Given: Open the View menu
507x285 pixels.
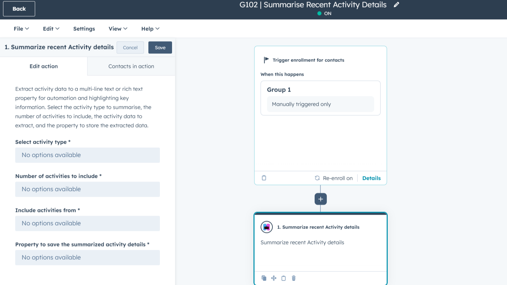Looking at the screenshot, I should [118, 29].
